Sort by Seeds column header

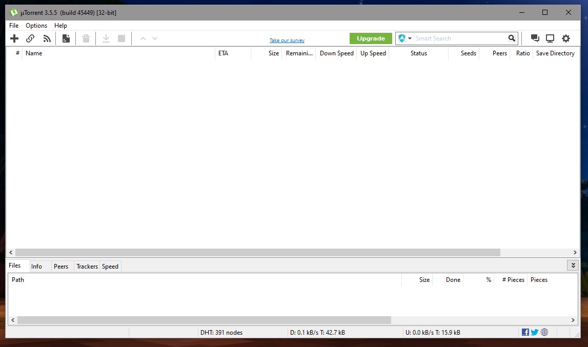click(464, 53)
